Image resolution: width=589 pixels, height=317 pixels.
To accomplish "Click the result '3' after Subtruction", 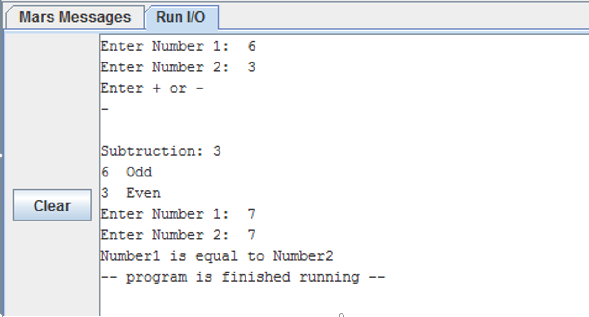I will tap(217, 151).
